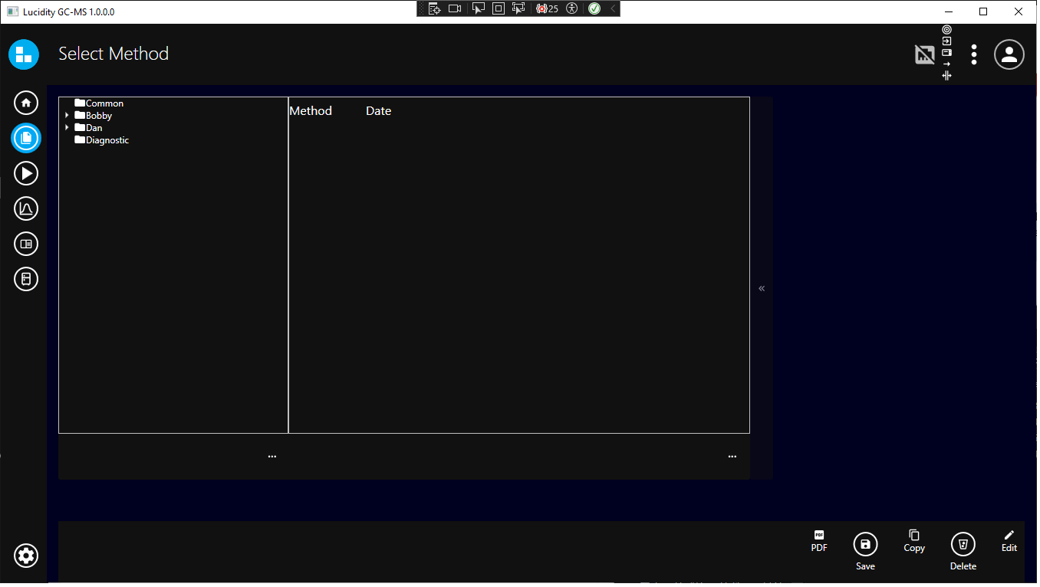Image resolution: width=1040 pixels, height=587 pixels.
Task: Expand the Bobby folder tree arrow
Action: click(67, 116)
